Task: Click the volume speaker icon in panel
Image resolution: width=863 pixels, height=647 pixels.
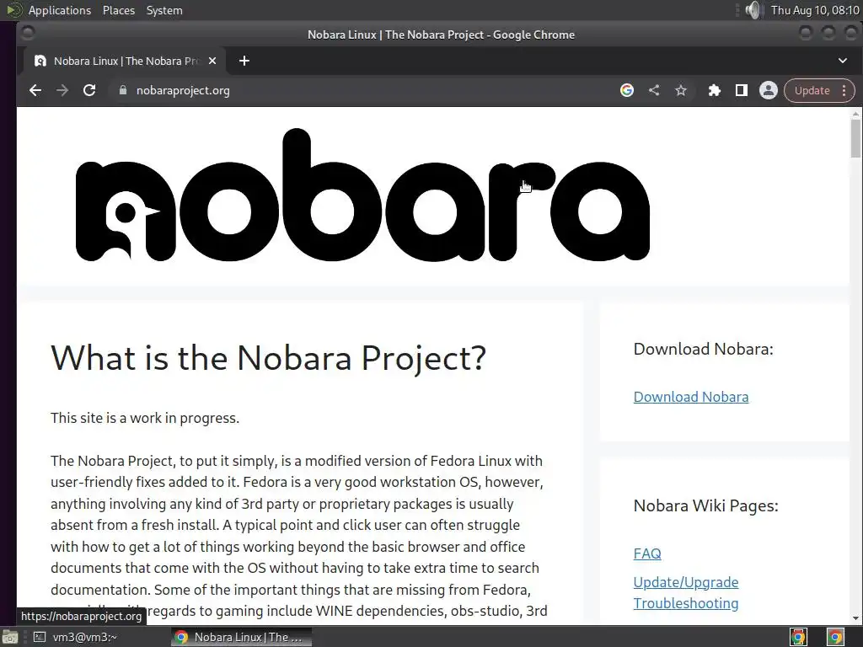Action: pyautogui.click(x=753, y=10)
